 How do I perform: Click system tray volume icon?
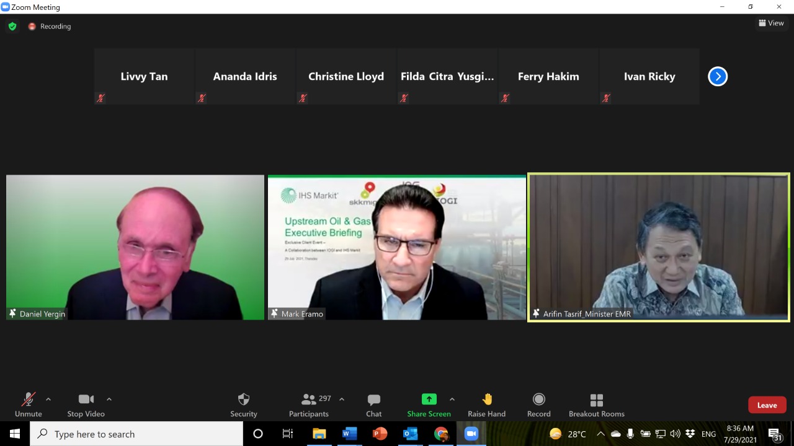point(675,434)
